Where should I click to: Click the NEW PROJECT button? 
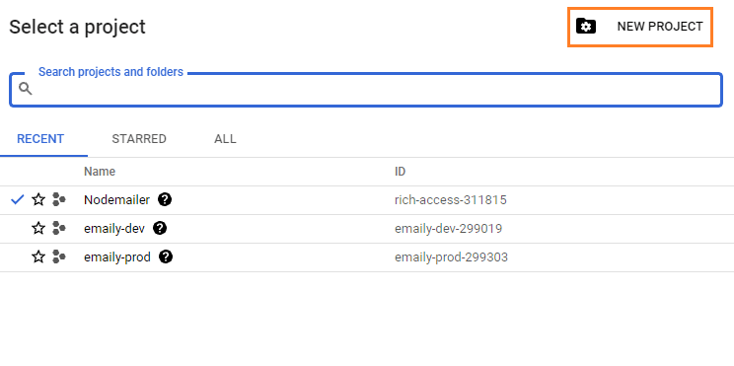click(x=640, y=27)
